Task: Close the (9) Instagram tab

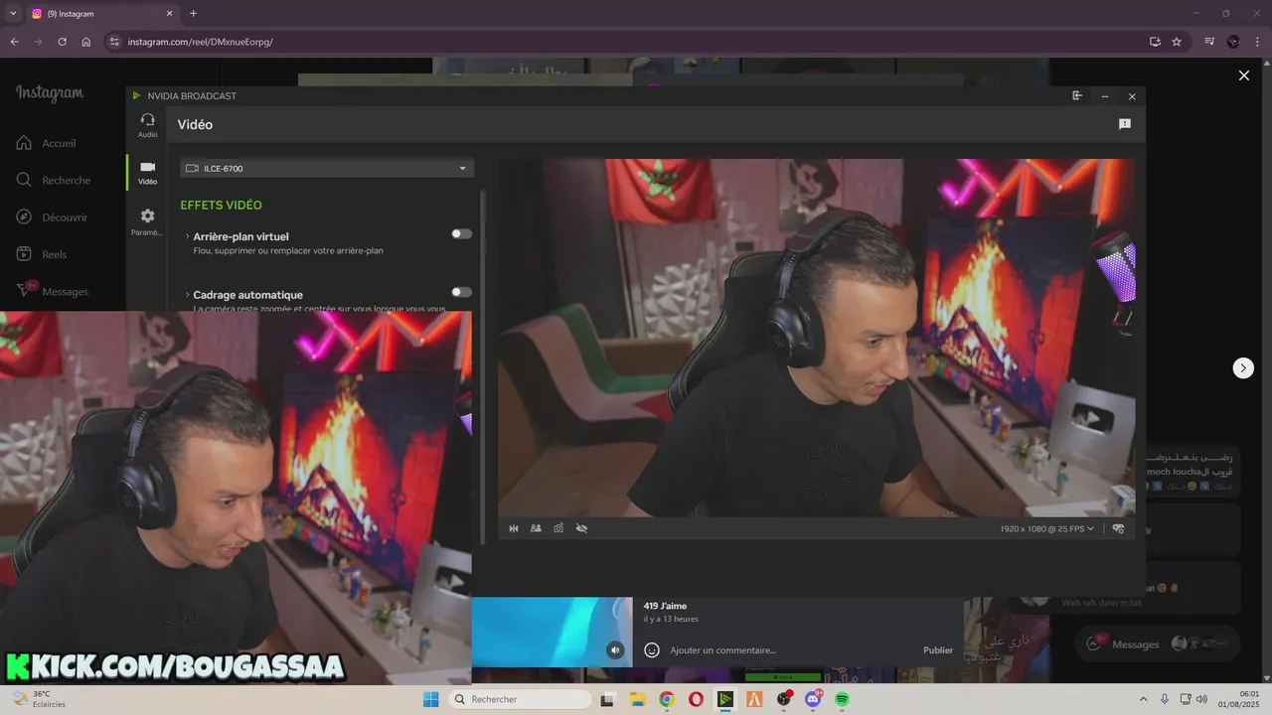Action: click(x=169, y=14)
